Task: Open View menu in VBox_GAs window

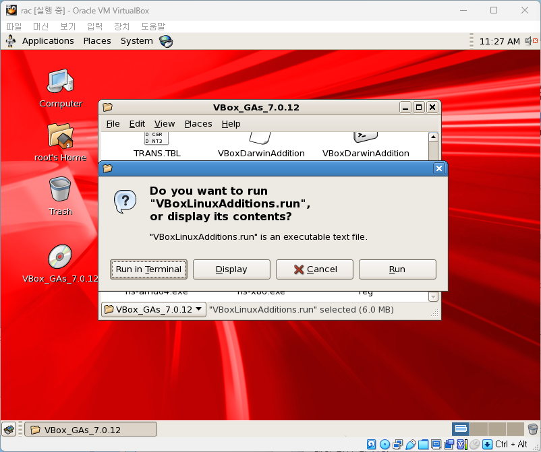Action: 165,124
